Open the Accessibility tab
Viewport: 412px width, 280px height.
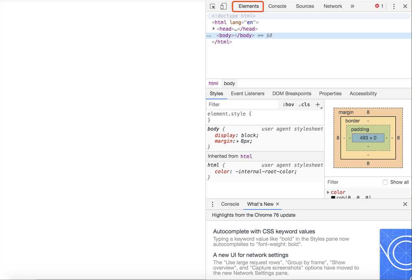pyautogui.click(x=363, y=93)
